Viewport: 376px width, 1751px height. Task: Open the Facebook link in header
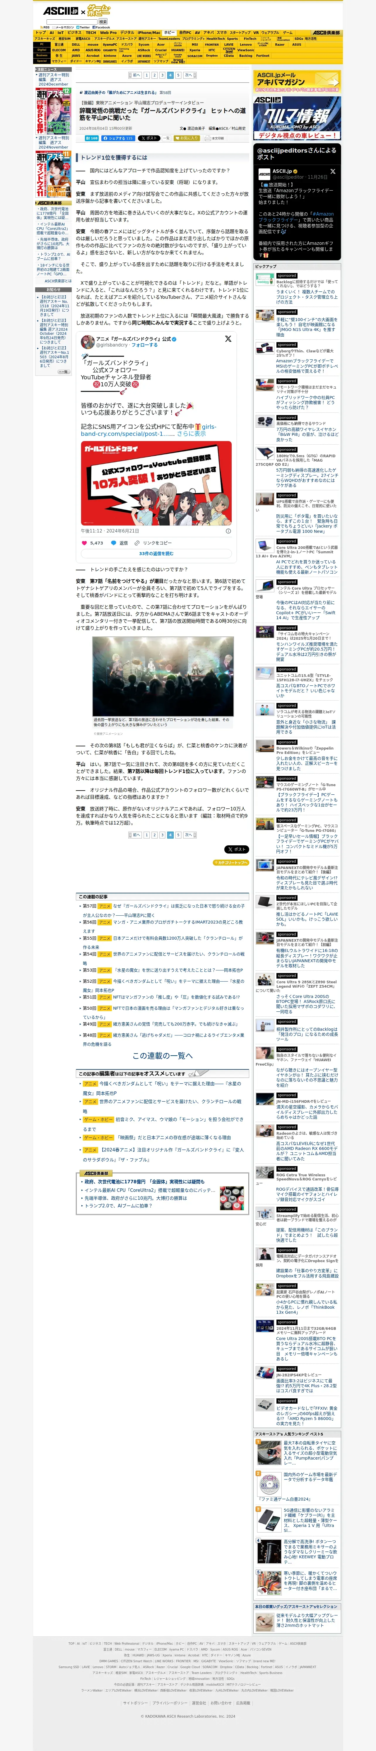point(101,27)
